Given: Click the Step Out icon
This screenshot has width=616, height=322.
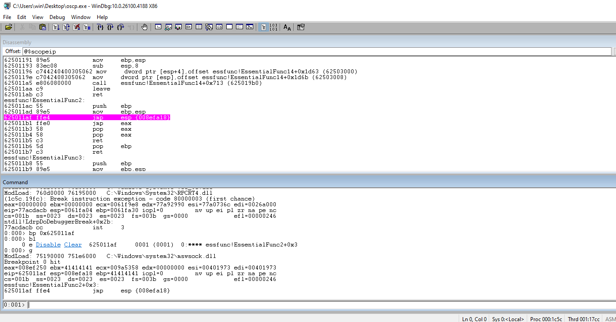Looking at the screenshot, I should (121, 27).
